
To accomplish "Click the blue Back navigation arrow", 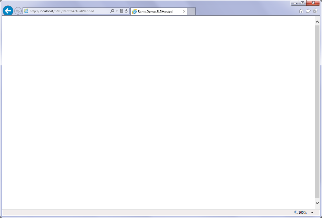I will tap(8, 11).
